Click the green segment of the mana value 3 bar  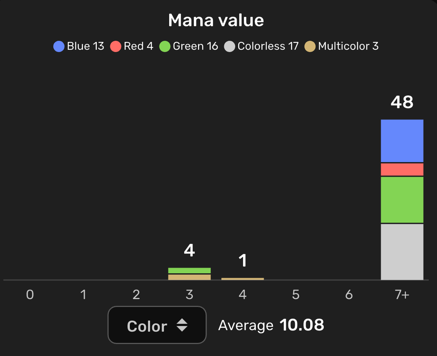[189, 270]
